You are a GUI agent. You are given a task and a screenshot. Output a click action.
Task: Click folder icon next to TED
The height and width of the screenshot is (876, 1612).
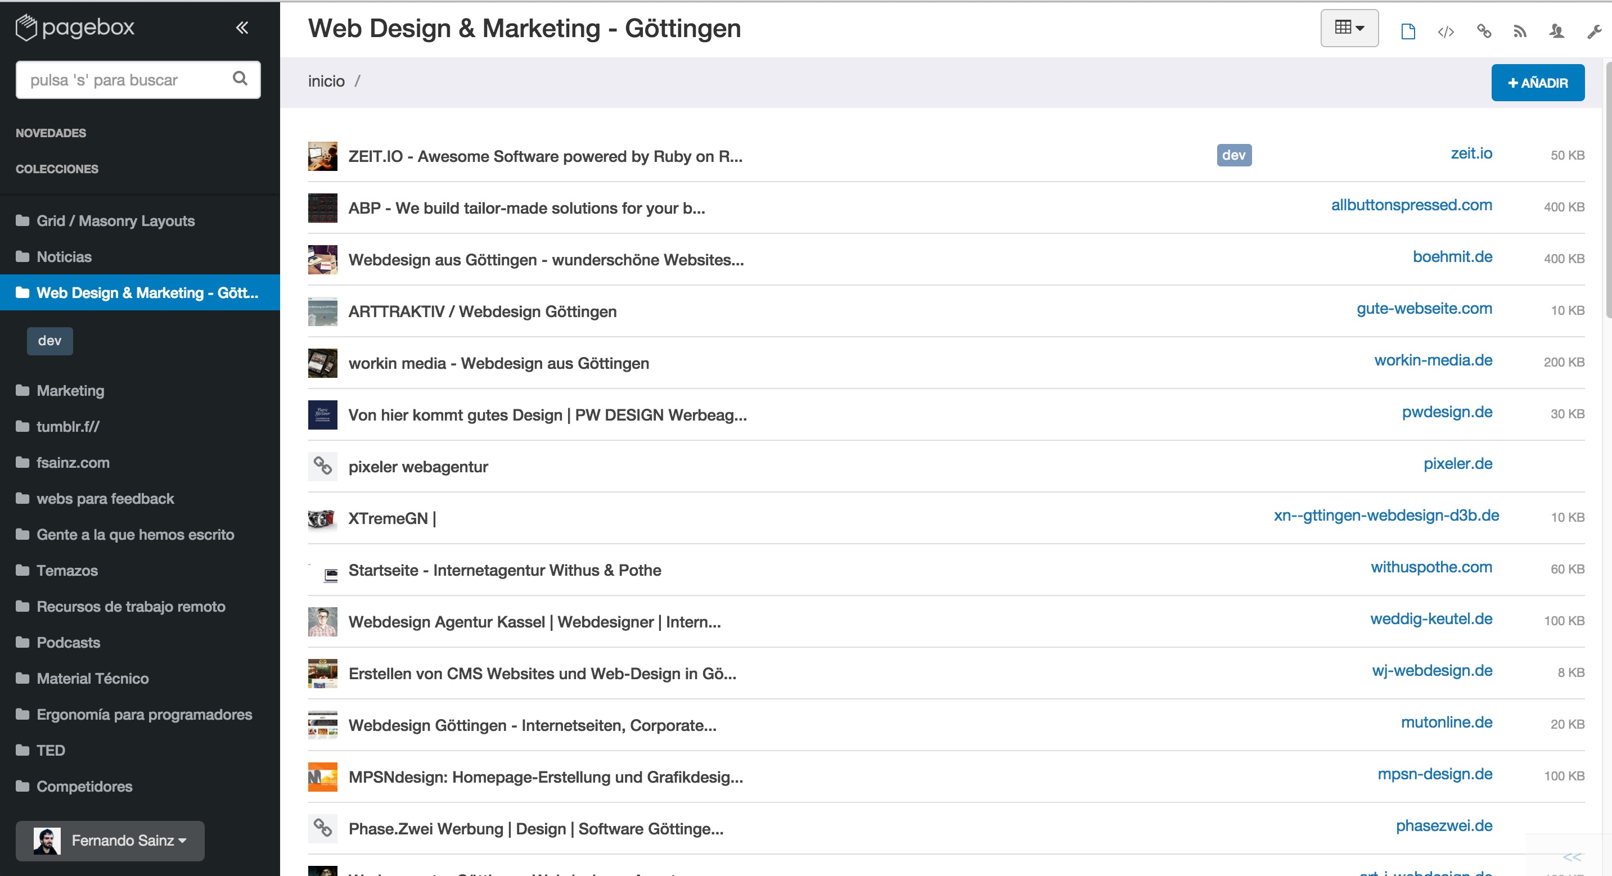pyautogui.click(x=22, y=750)
